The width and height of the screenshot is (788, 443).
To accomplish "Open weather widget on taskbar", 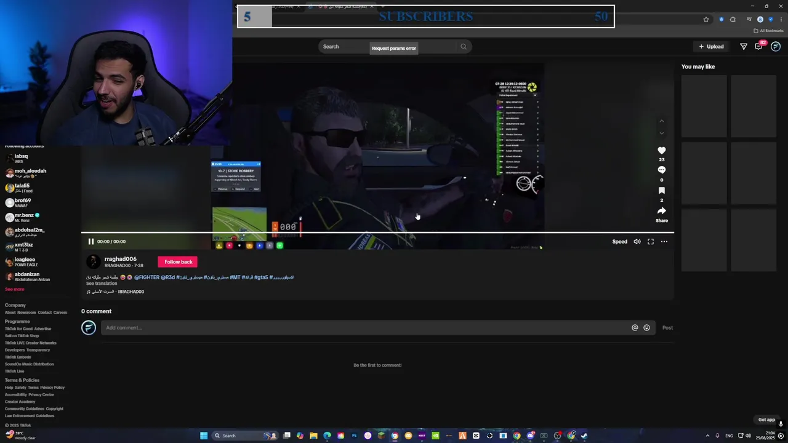I will tap(20, 436).
